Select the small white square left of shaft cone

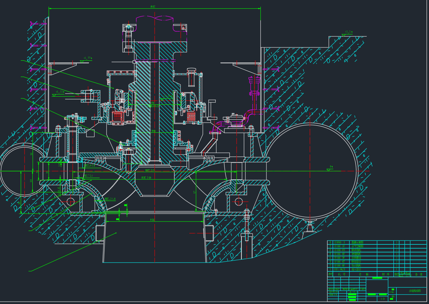(90, 133)
